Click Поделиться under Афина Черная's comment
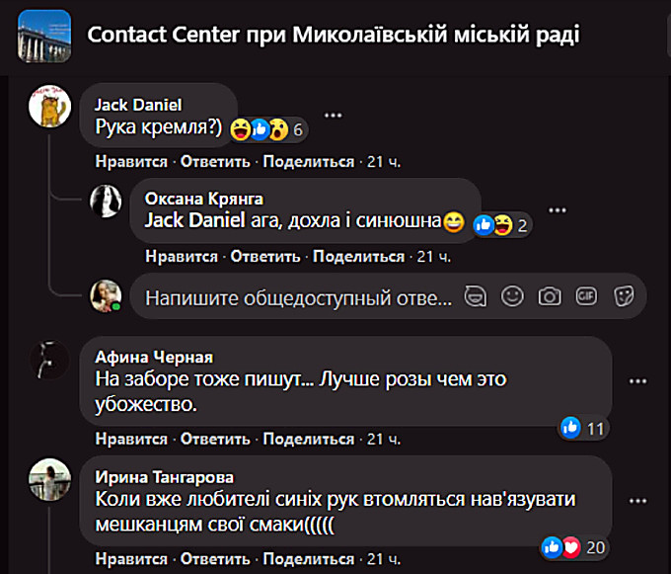Screen dimensions: 671x574 (308, 439)
